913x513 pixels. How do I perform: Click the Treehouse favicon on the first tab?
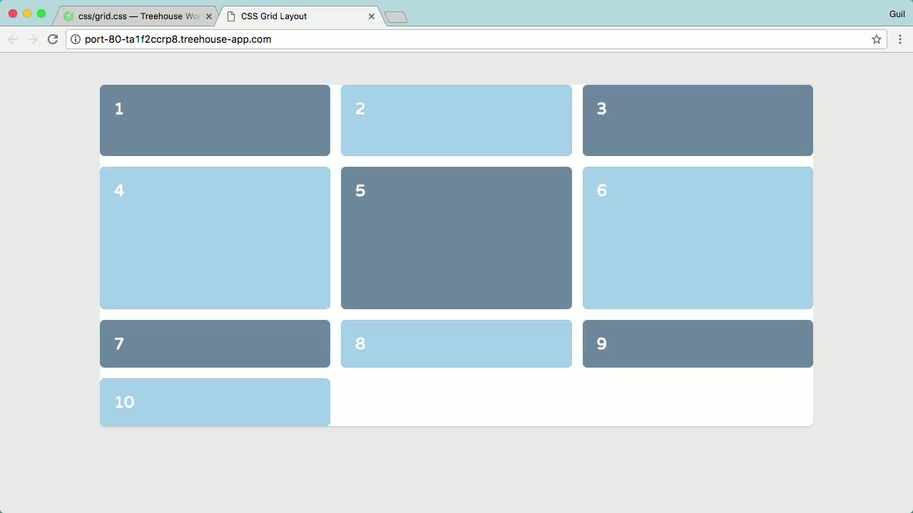[x=69, y=15]
